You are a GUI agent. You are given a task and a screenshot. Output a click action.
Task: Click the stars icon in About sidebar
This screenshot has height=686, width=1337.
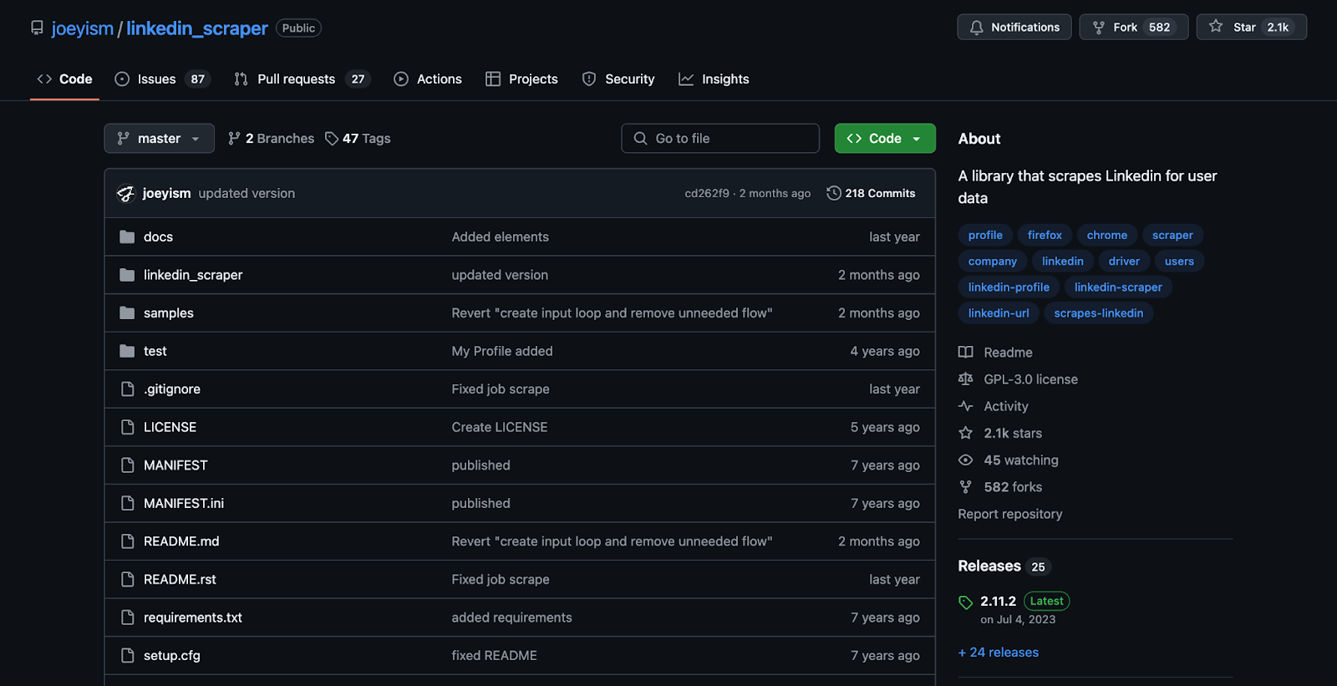pyautogui.click(x=966, y=433)
